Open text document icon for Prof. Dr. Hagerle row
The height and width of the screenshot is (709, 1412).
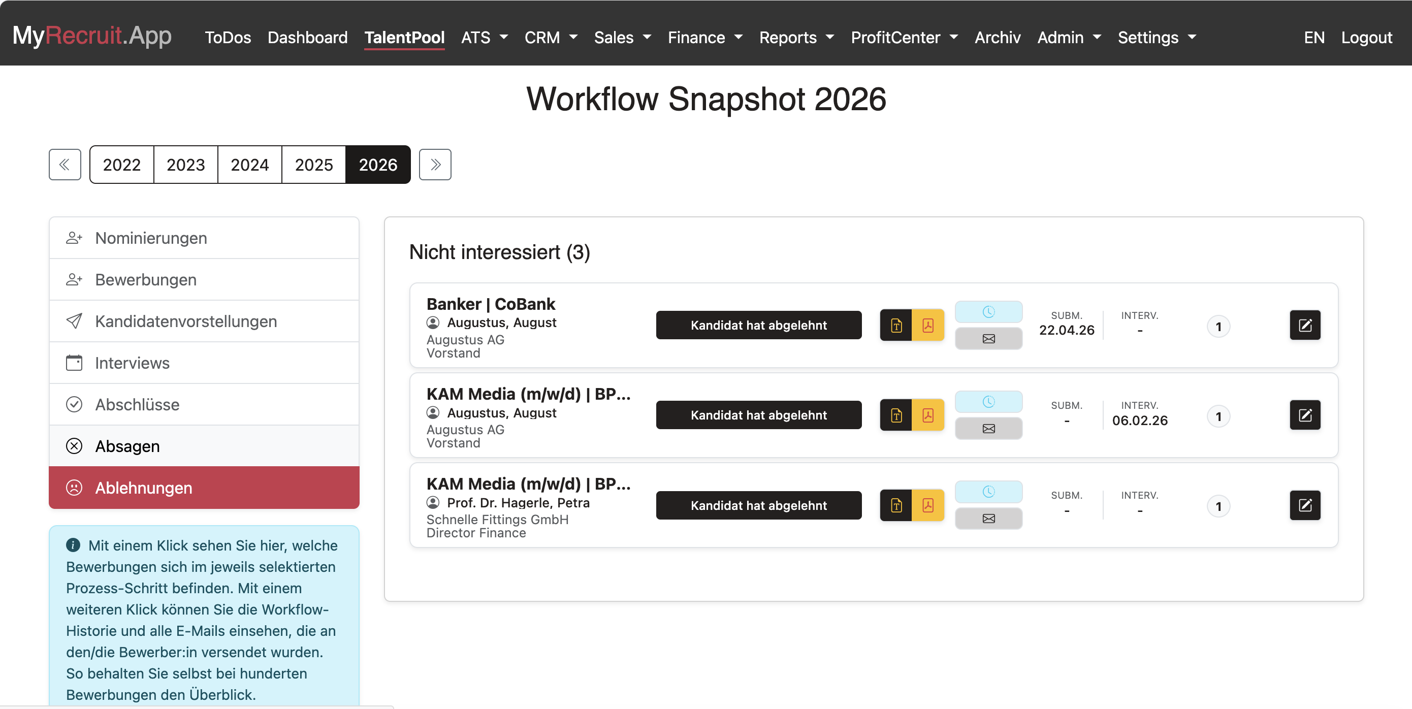coord(896,505)
